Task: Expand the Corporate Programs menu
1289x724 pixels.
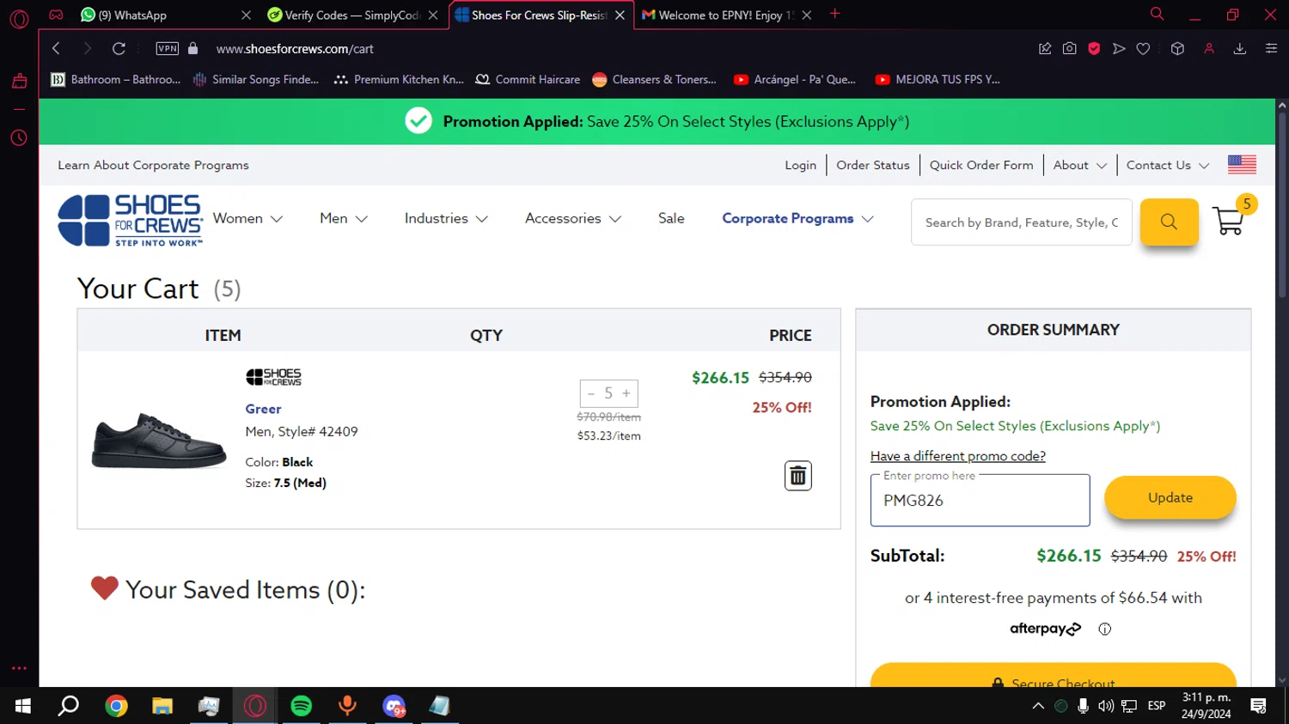Action: [797, 218]
